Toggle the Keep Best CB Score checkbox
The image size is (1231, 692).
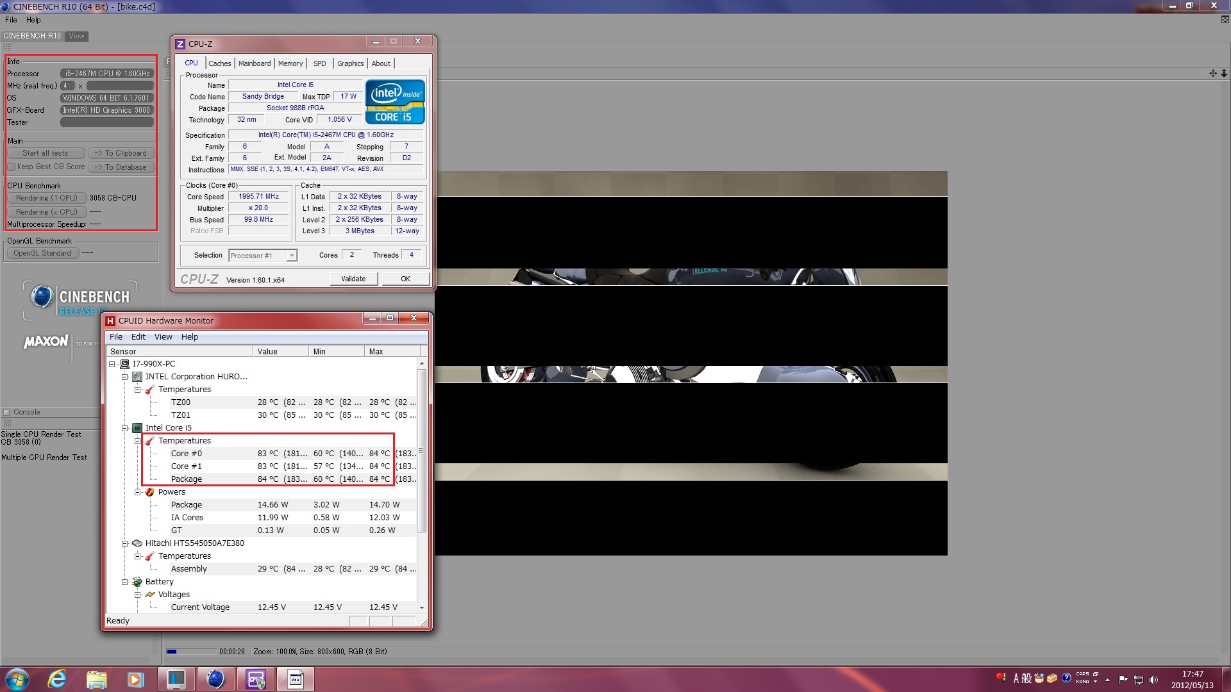11,167
